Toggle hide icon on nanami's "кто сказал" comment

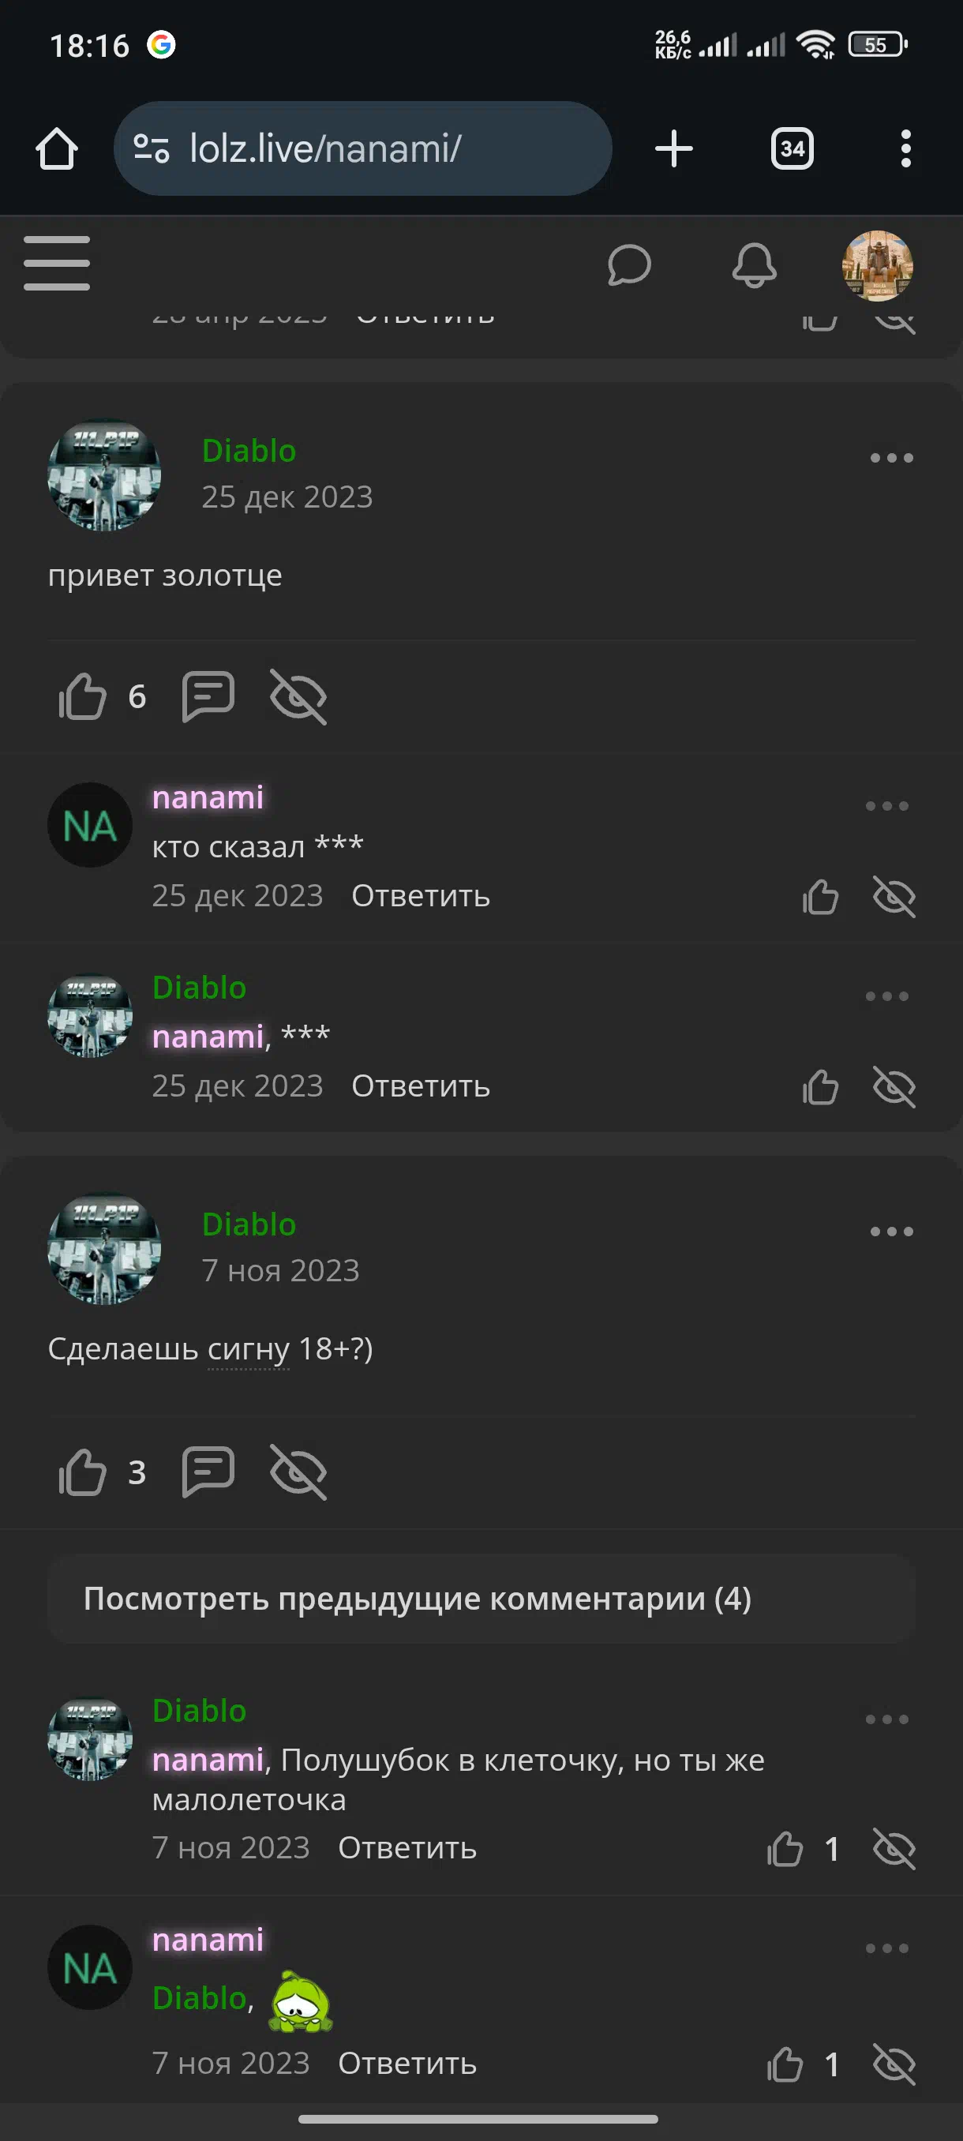[x=894, y=897]
